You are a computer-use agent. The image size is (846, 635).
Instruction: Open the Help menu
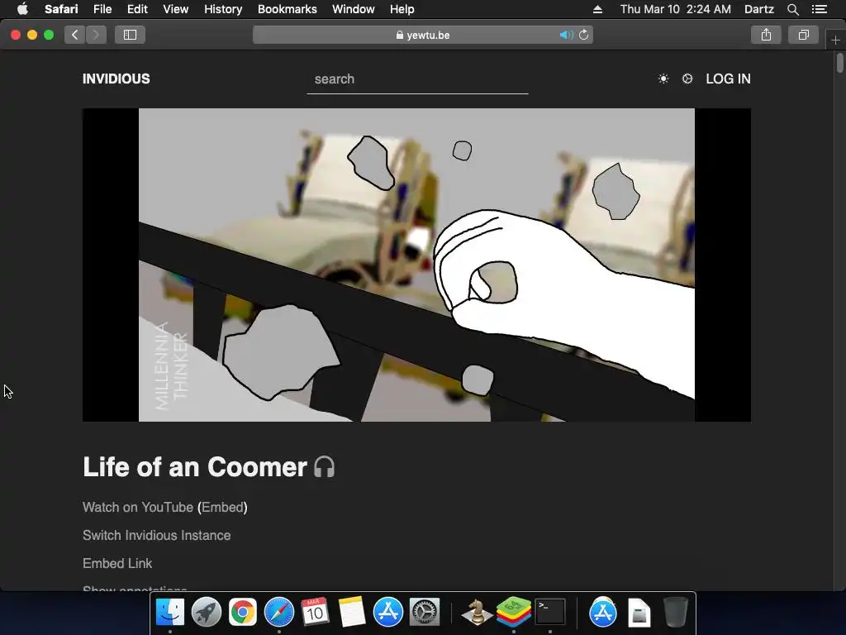(402, 9)
